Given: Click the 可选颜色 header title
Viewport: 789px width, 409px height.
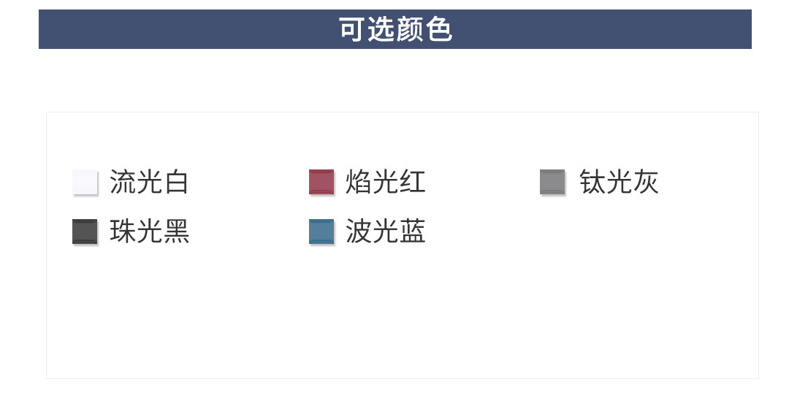Looking at the screenshot, I should (395, 30).
